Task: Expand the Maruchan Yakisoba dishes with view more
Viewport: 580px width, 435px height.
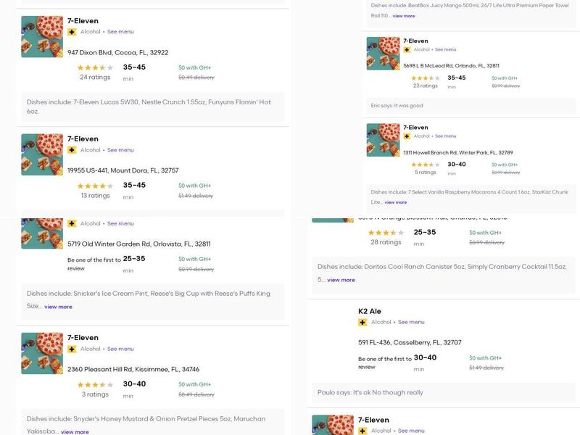Action: click(75, 432)
